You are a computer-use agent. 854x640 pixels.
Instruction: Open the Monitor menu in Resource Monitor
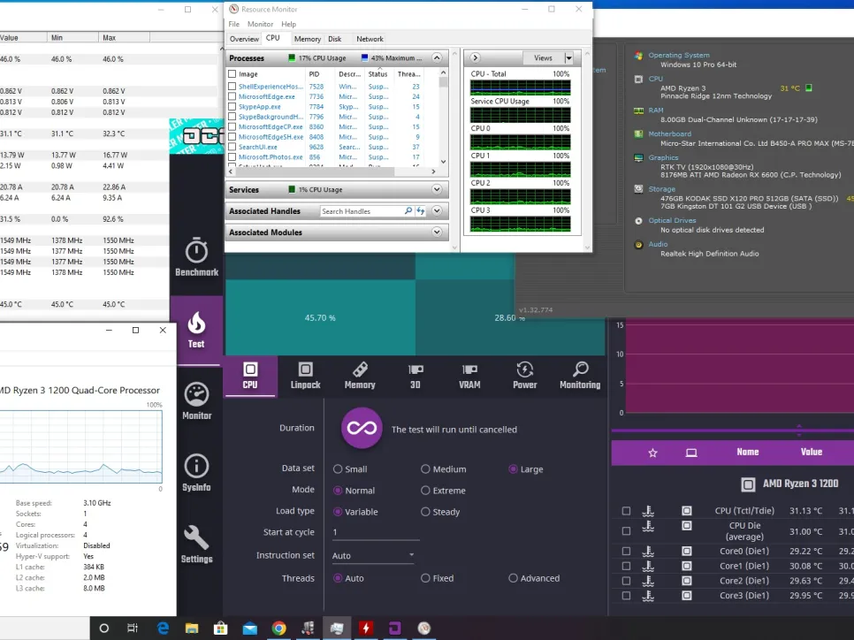260,24
